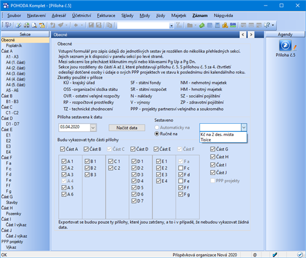Open the Záznam menu
Screen dimensions: 306x258
(200, 15)
